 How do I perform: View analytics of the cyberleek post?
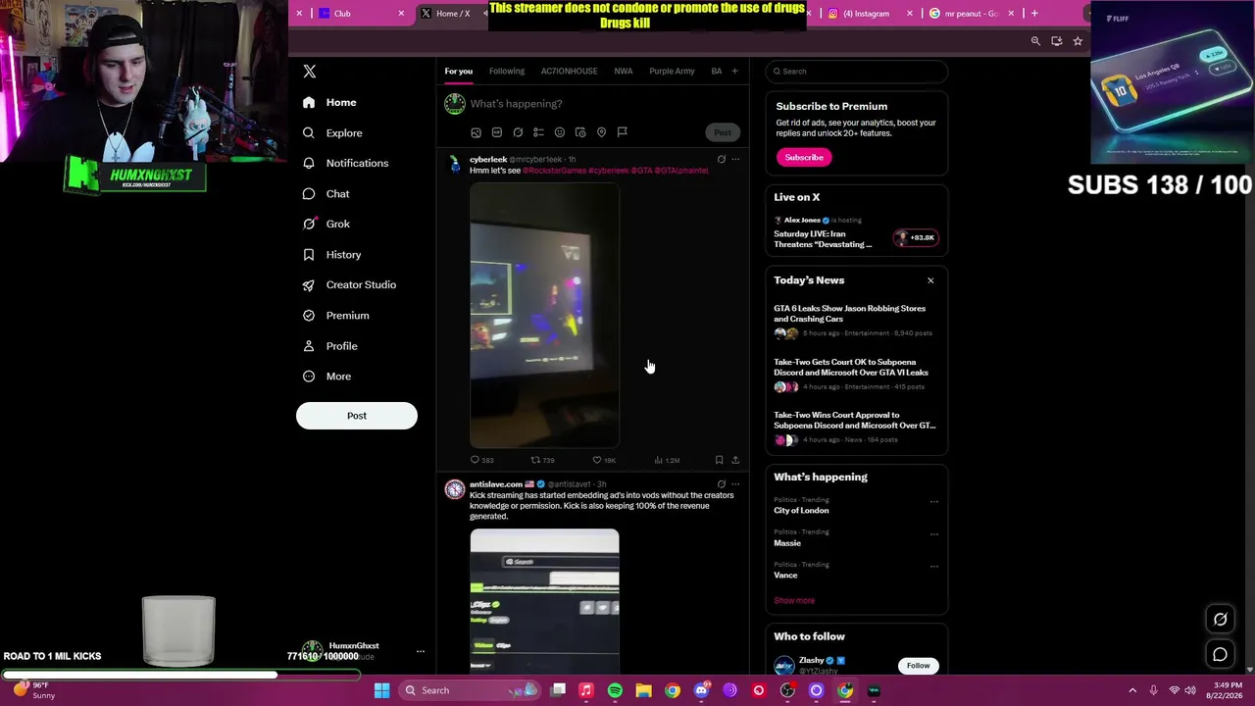pyautogui.click(x=668, y=460)
